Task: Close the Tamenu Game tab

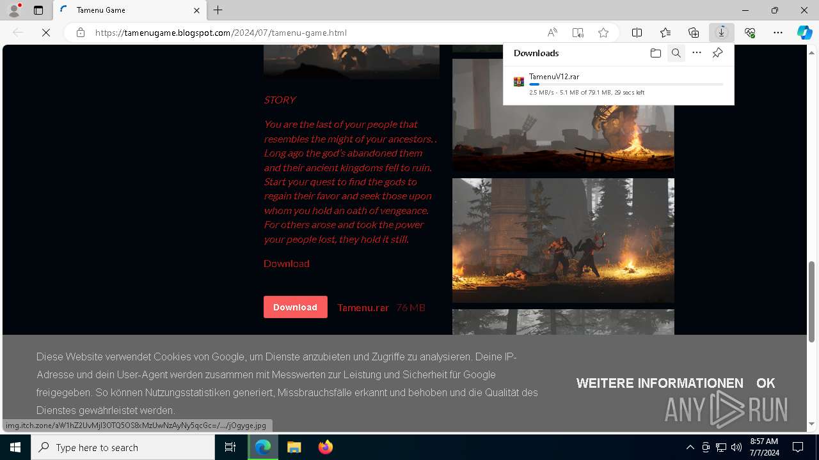Action: click(196, 10)
